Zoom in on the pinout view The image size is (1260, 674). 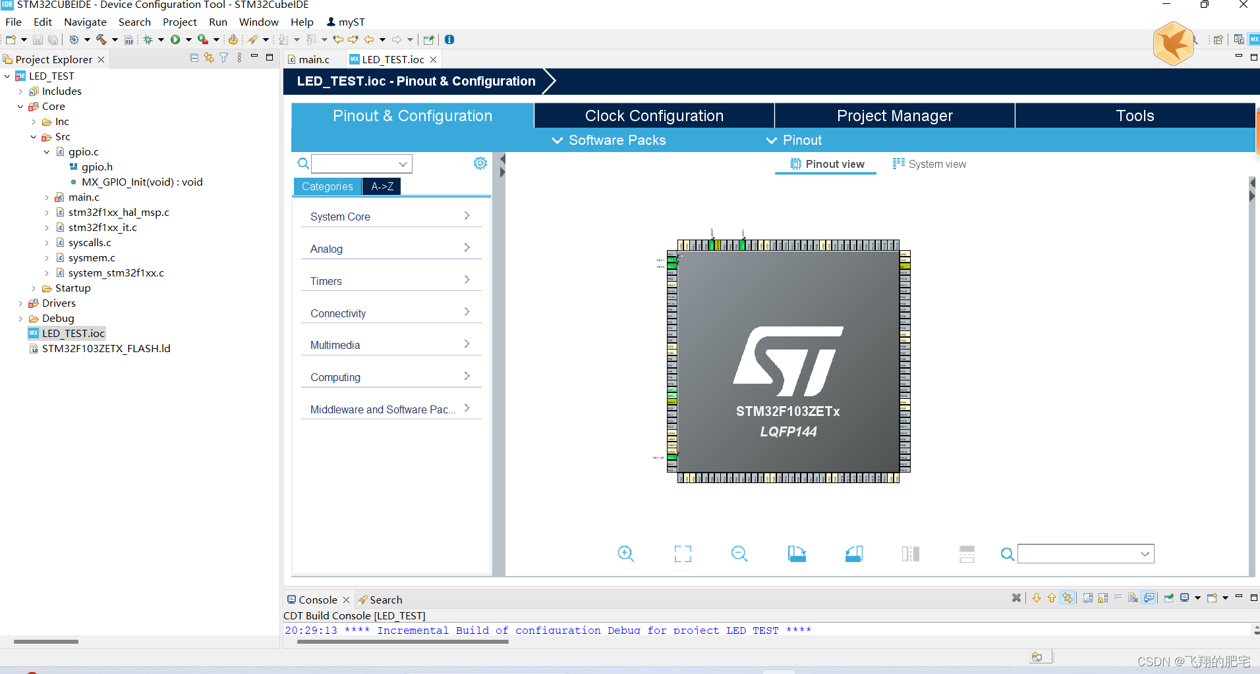click(x=626, y=554)
